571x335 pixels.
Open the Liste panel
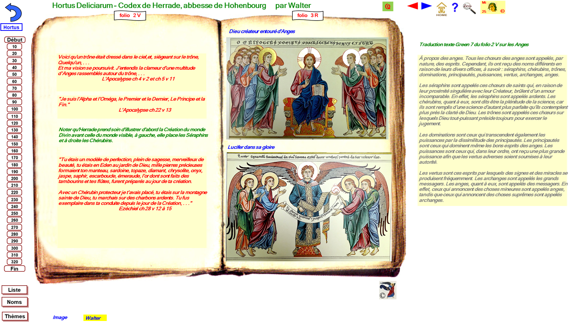tap(15, 290)
